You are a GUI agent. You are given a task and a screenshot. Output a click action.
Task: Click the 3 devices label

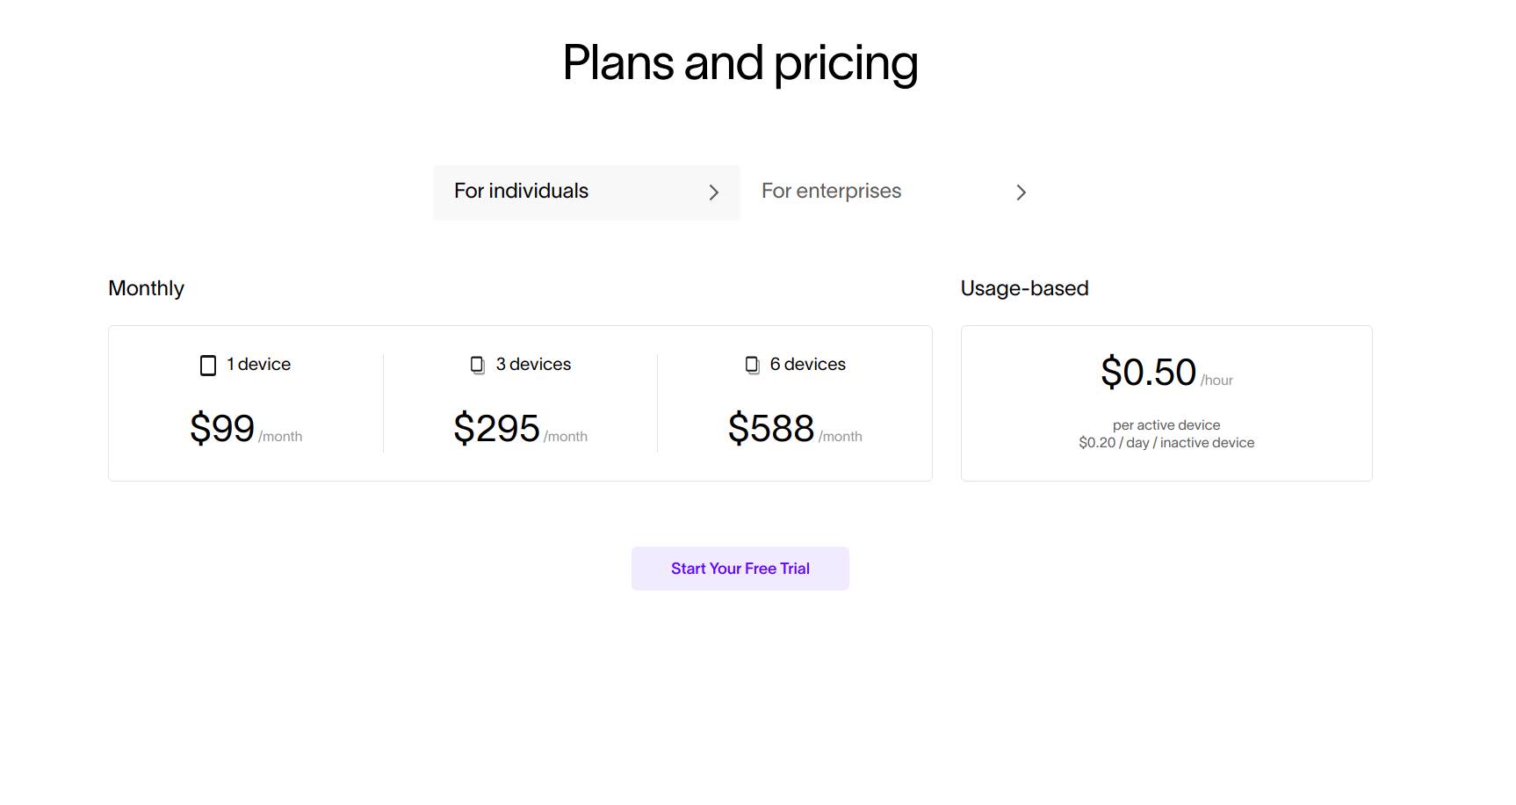tap(533, 365)
